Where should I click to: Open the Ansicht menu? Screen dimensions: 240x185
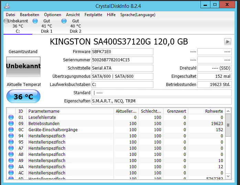(x=73, y=15)
